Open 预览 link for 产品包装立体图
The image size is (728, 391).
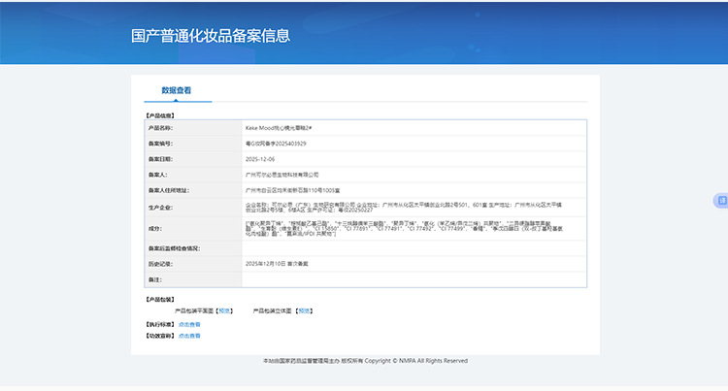tap(304, 310)
